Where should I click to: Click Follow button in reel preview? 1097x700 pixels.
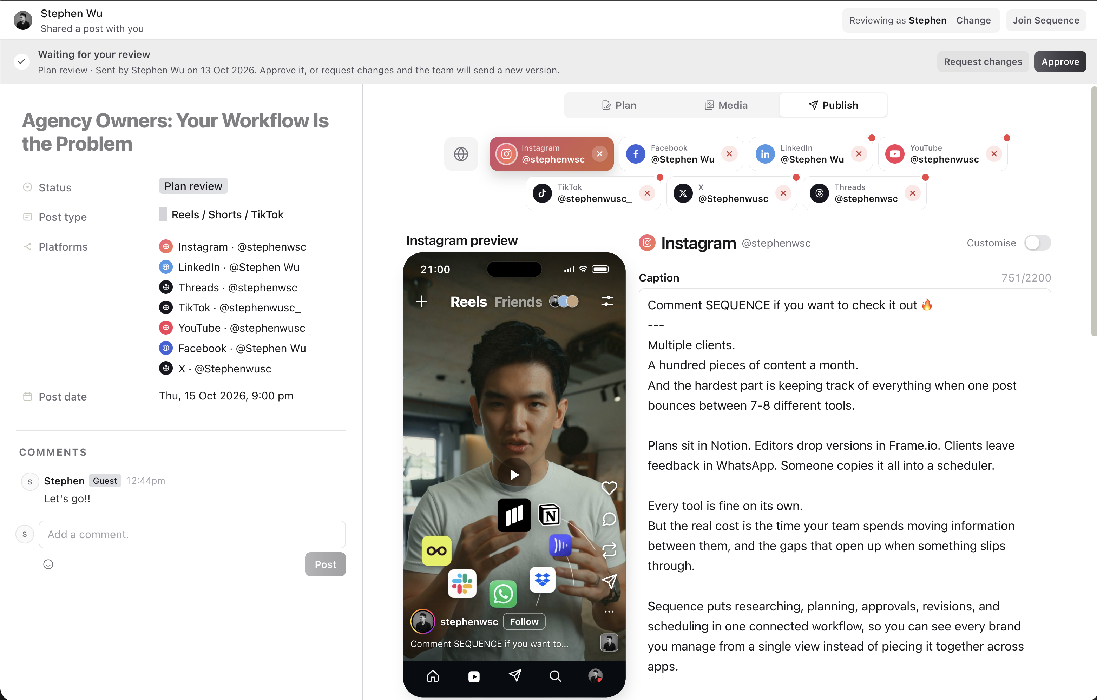pos(524,622)
